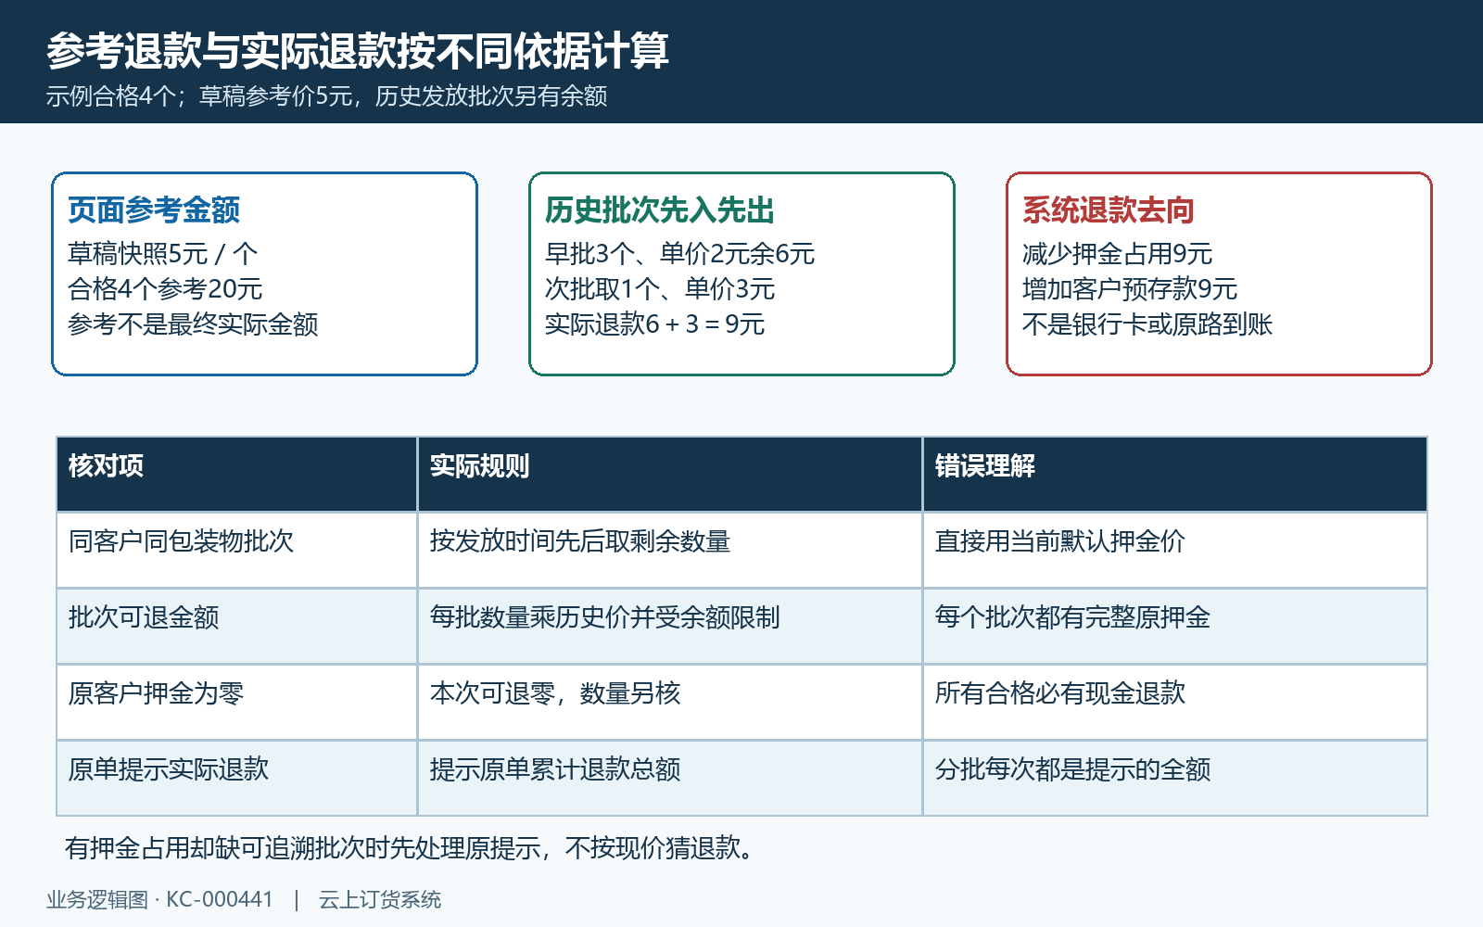
Task: Click the line 合格4个参考20元
Action: coord(165,288)
